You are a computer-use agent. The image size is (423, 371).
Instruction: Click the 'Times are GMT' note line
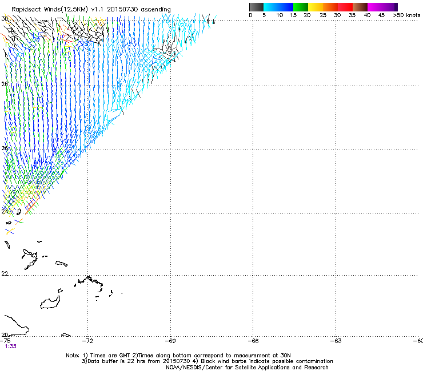pos(178,356)
